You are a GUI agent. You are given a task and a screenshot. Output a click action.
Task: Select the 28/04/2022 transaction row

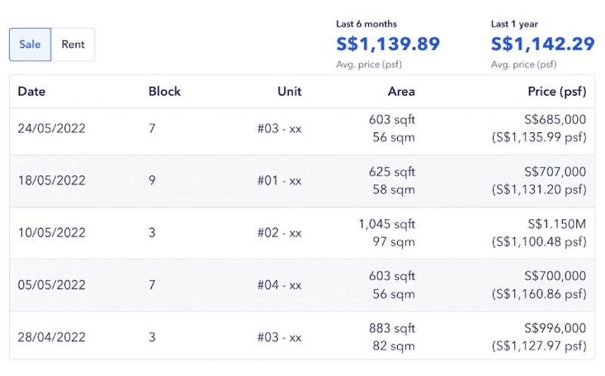point(302,335)
